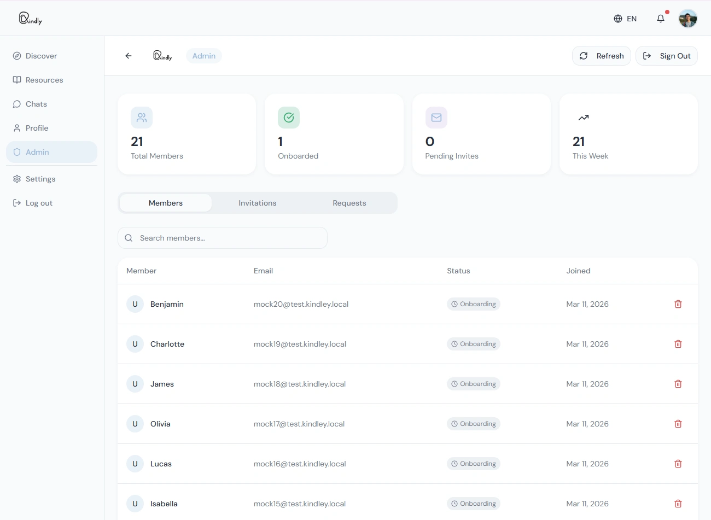The image size is (711, 520).
Task: Switch to the Invitations tab
Action: point(258,203)
